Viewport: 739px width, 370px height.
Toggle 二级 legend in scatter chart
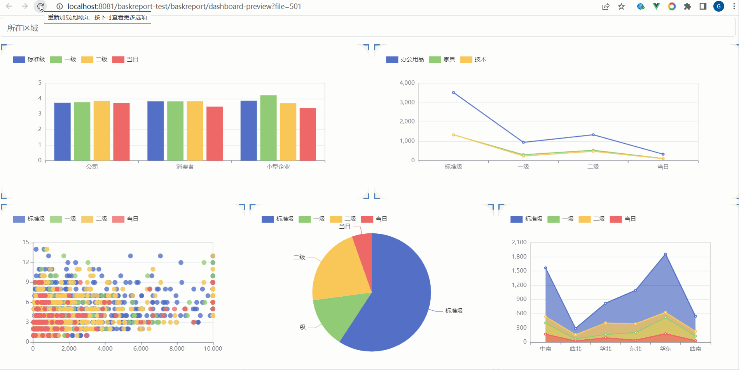(94, 219)
